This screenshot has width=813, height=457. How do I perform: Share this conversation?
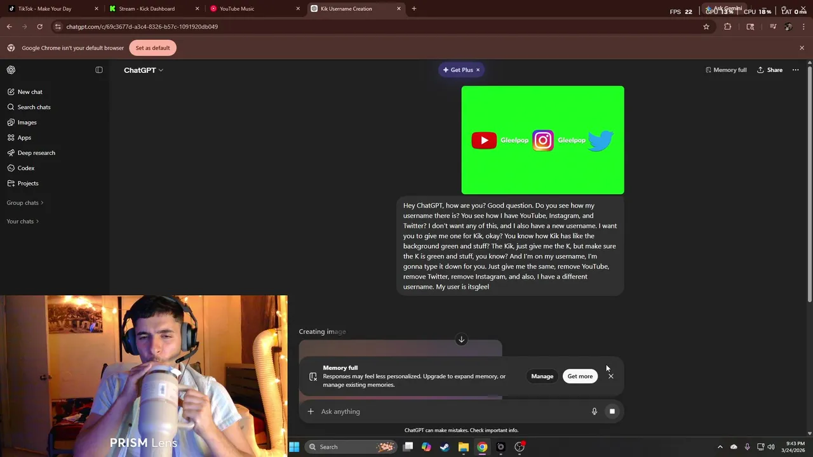[770, 70]
